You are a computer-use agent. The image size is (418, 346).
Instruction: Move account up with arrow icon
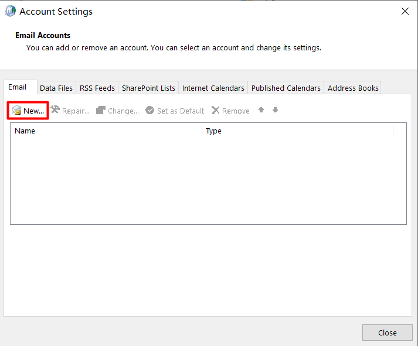pos(261,110)
